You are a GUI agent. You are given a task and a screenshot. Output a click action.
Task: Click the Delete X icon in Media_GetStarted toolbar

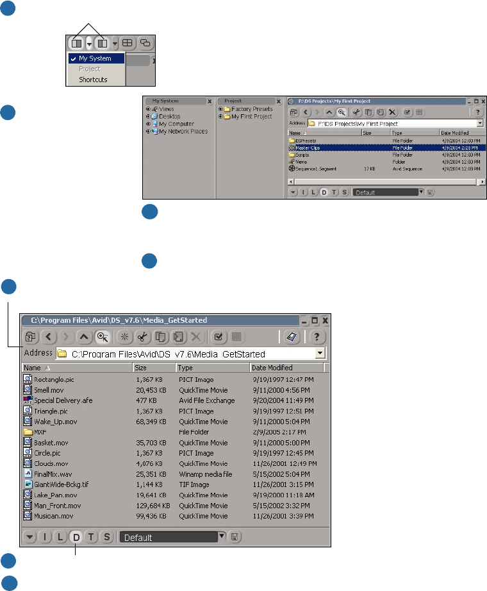coord(195,337)
